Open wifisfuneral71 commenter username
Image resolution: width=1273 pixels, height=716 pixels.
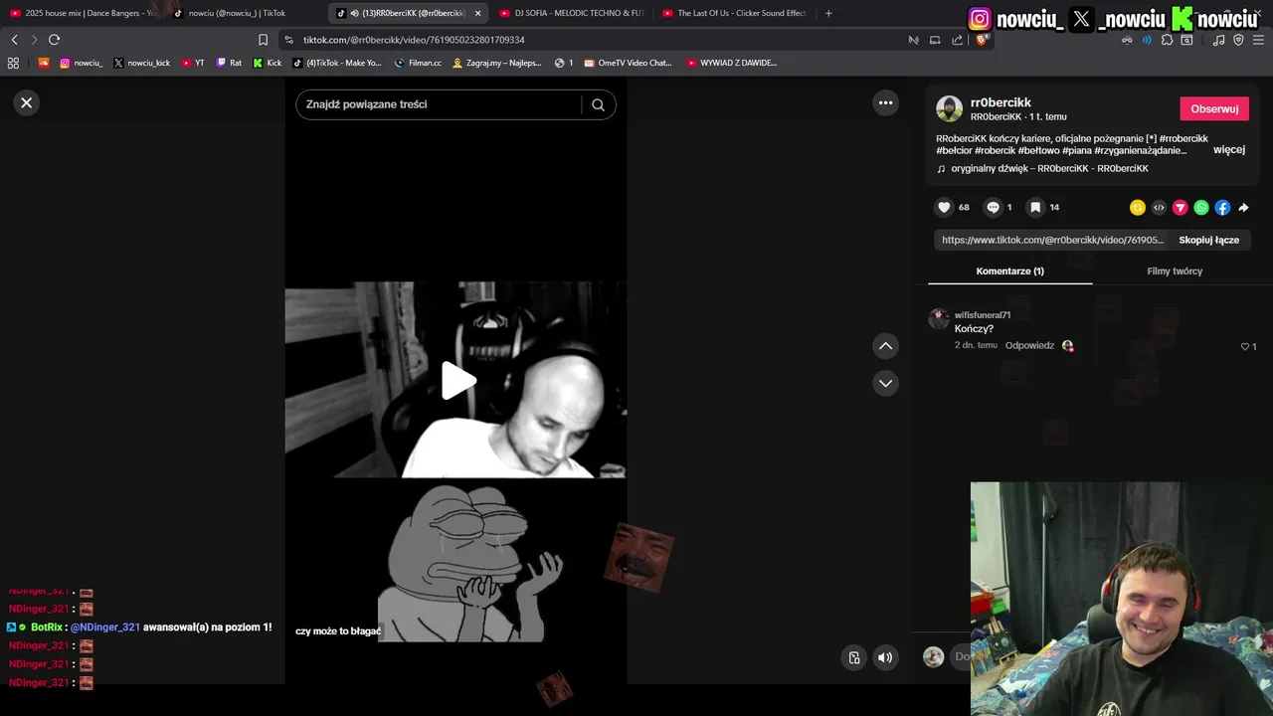[983, 315]
